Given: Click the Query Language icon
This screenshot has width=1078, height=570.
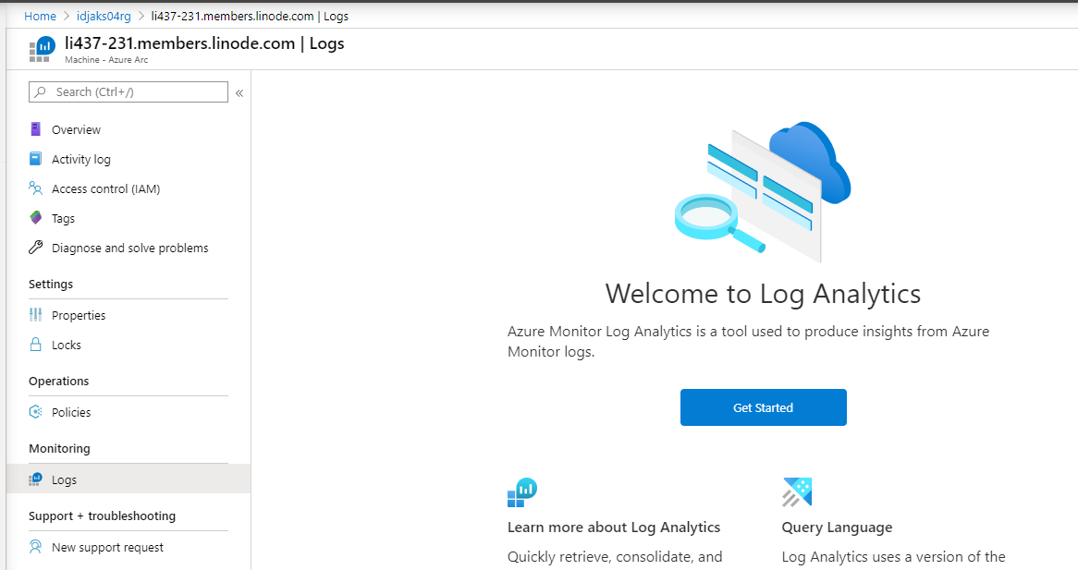Looking at the screenshot, I should [x=797, y=492].
